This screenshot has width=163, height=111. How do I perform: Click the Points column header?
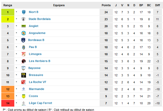(x=106, y=5)
